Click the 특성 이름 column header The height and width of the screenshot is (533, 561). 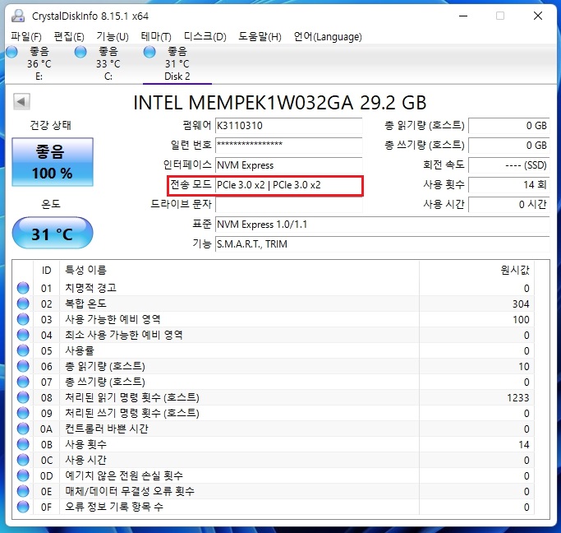coord(85,270)
